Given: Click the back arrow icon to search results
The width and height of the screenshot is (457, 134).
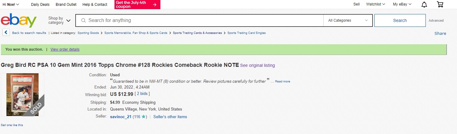Looking at the screenshot, I should (6, 32).
